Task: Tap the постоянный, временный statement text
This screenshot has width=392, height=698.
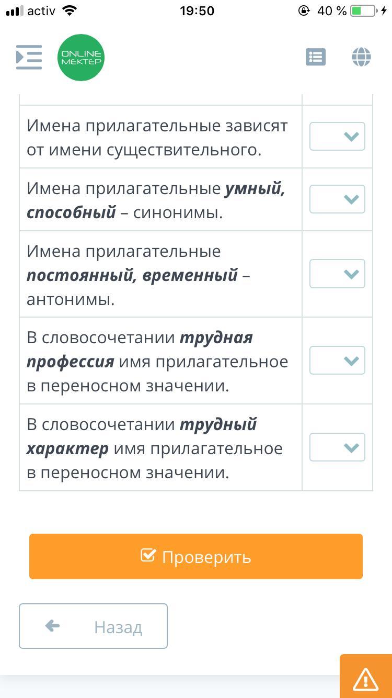Action: (139, 275)
